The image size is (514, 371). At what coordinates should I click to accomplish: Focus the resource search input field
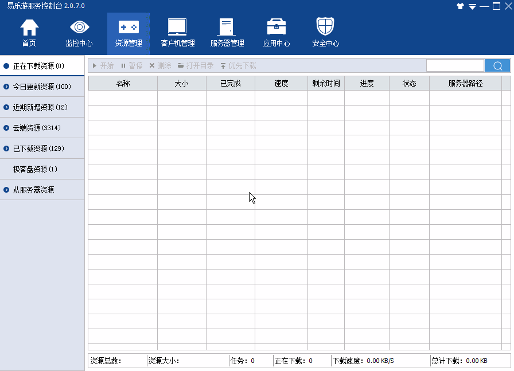click(x=455, y=65)
